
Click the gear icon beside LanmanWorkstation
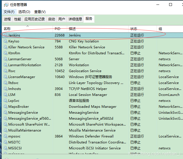pos(5,65)
